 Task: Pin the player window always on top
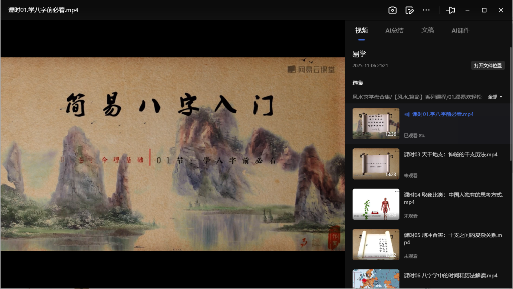tap(450, 10)
